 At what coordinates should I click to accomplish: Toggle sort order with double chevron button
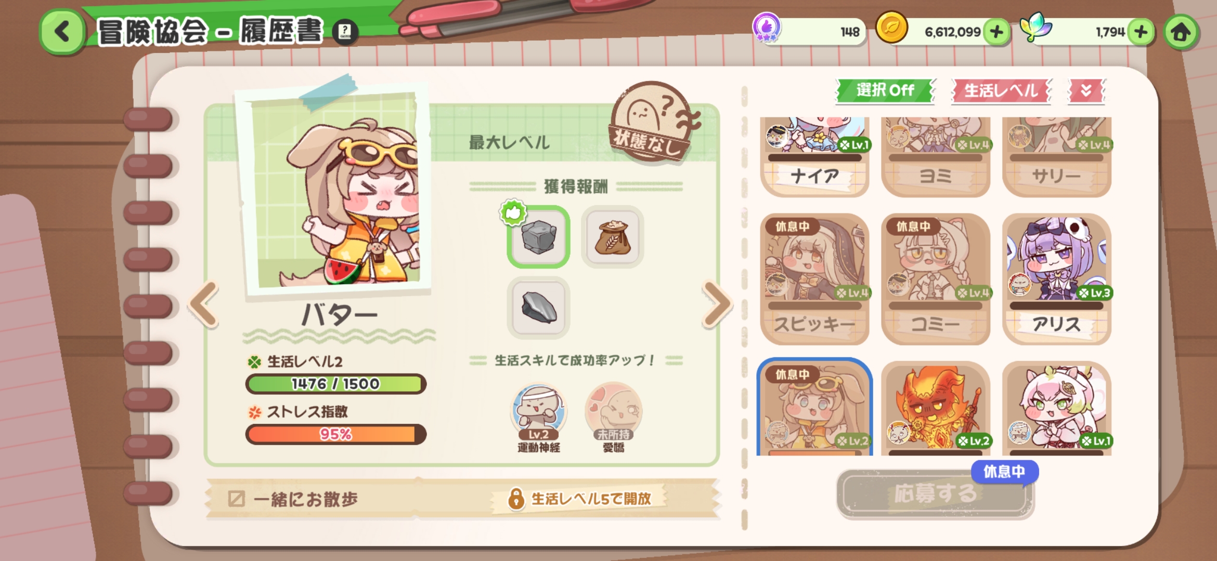pos(1086,91)
